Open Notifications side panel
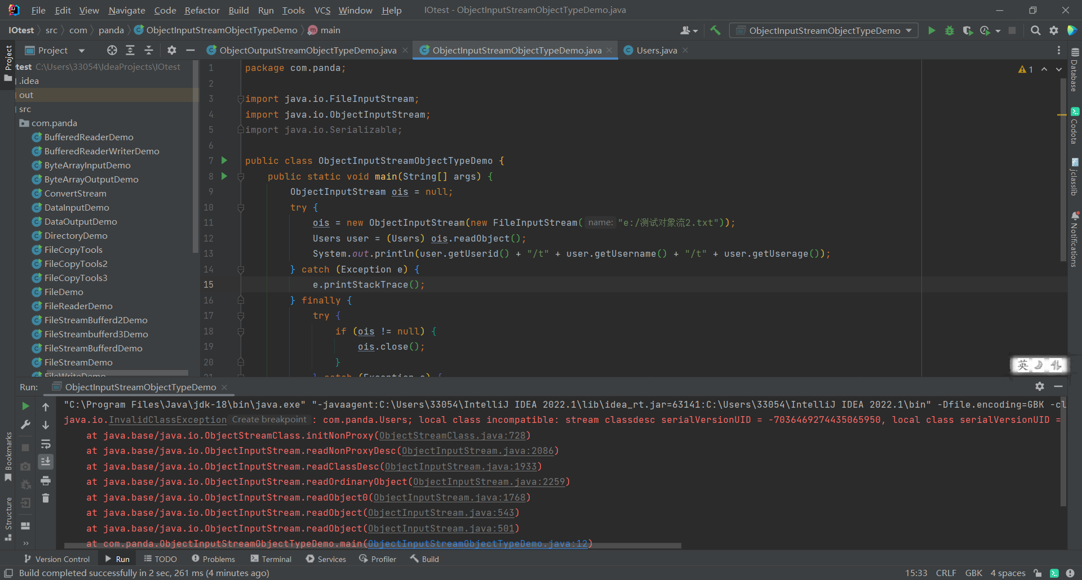This screenshot has height=580, width=1082. coord(1074,239)
